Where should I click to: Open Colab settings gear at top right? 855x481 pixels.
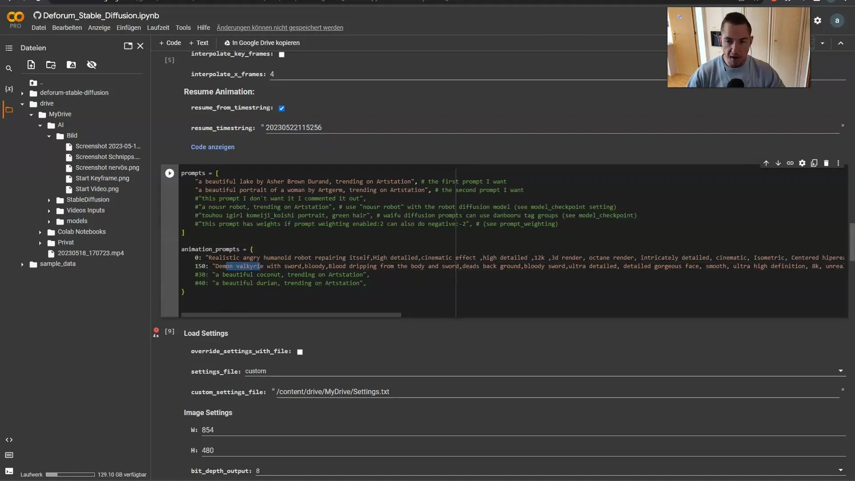point(818,20)
